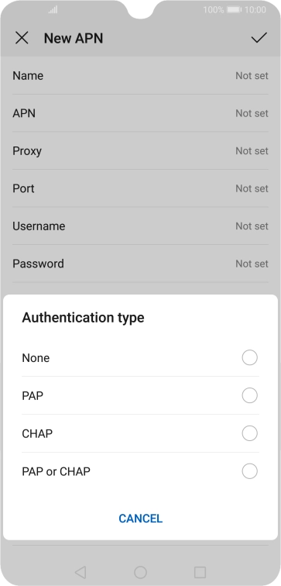The width and height of the screenshot is (281, 586).
Task: Tap the 10:00 clock in status bar
Action: pyautogui.click(x=255, y=10)
